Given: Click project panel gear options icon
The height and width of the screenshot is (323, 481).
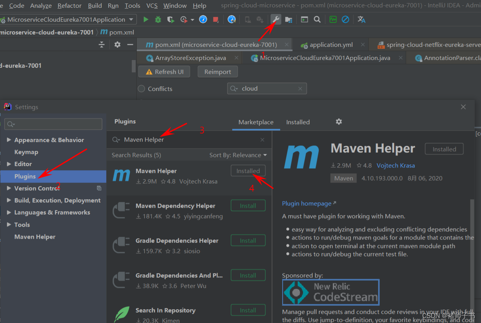Looking at the screenshot, I should [117, 44].
